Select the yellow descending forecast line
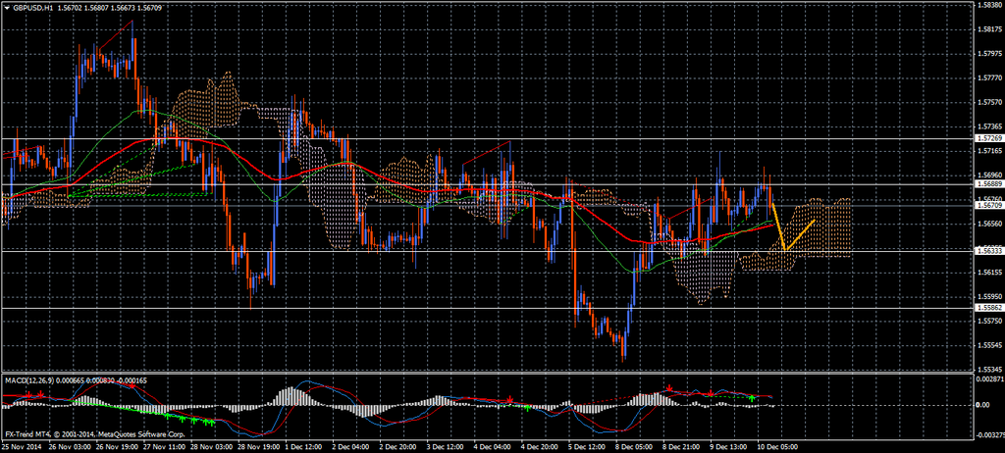 point(778,226)
